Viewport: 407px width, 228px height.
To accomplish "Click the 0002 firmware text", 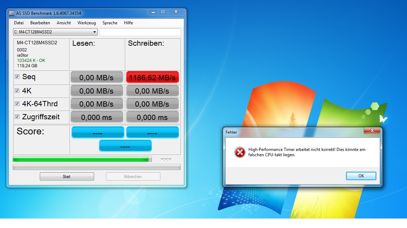I will (22, 50).
